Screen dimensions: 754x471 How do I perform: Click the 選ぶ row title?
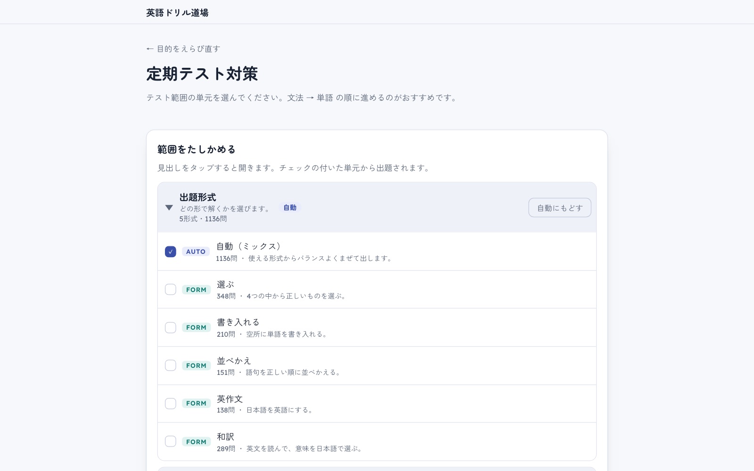tap(225, 284)
